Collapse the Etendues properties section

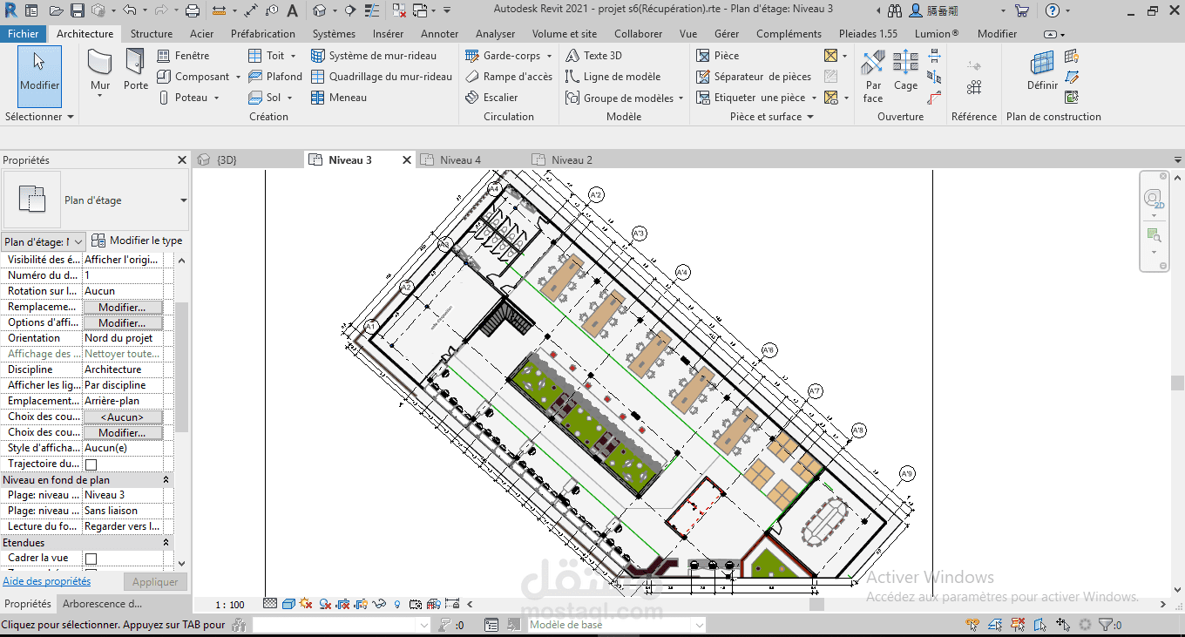click(x=166, y=543)
